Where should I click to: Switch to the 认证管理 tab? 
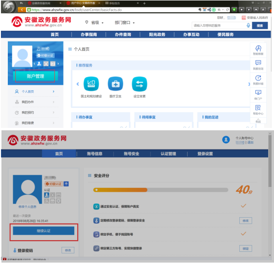point(169,154)
